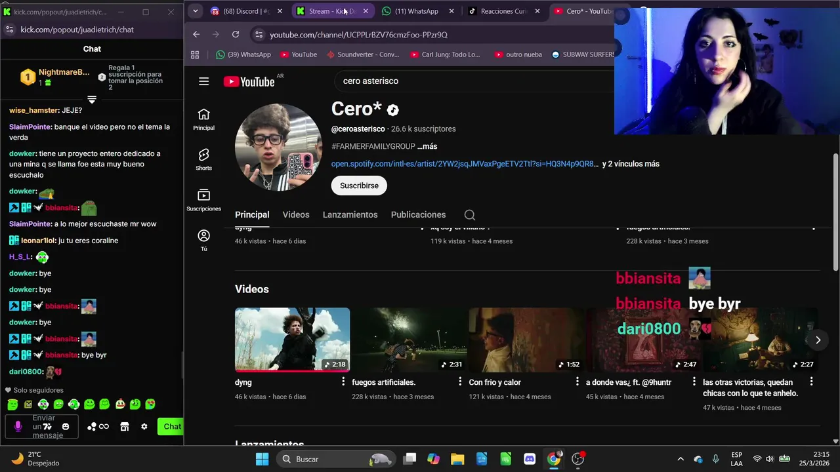Open Suscripciones in the YouTube sidebar
Image resolution: width=840 pixels, height=472 pixels.
pos(203,200)
